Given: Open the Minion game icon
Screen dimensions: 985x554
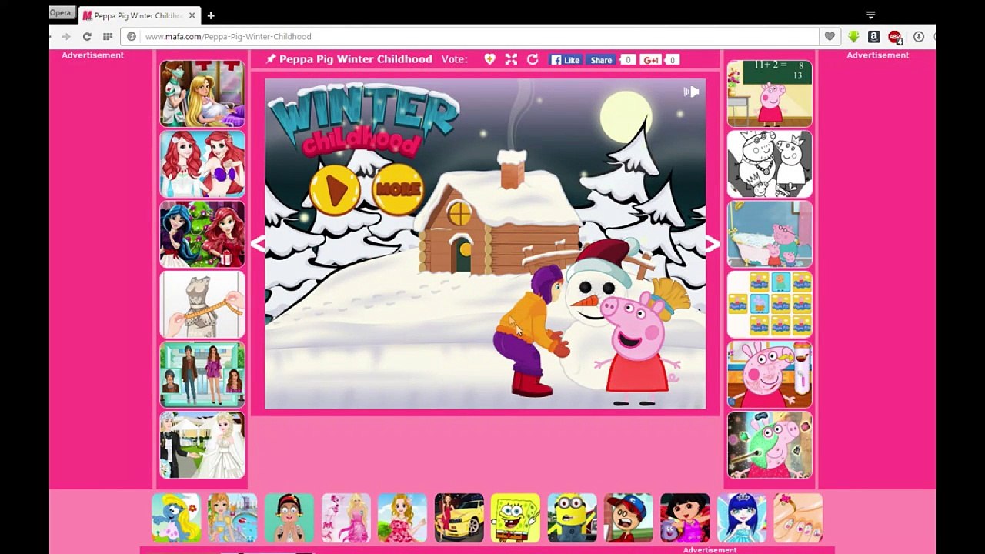Looking at the screenshot, I should click(x=572, y=518).
